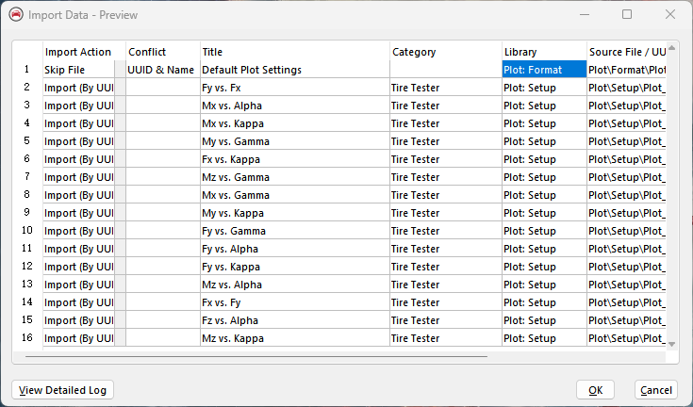
Task: Click the app icon in the title bar
Action: [15, 15]
